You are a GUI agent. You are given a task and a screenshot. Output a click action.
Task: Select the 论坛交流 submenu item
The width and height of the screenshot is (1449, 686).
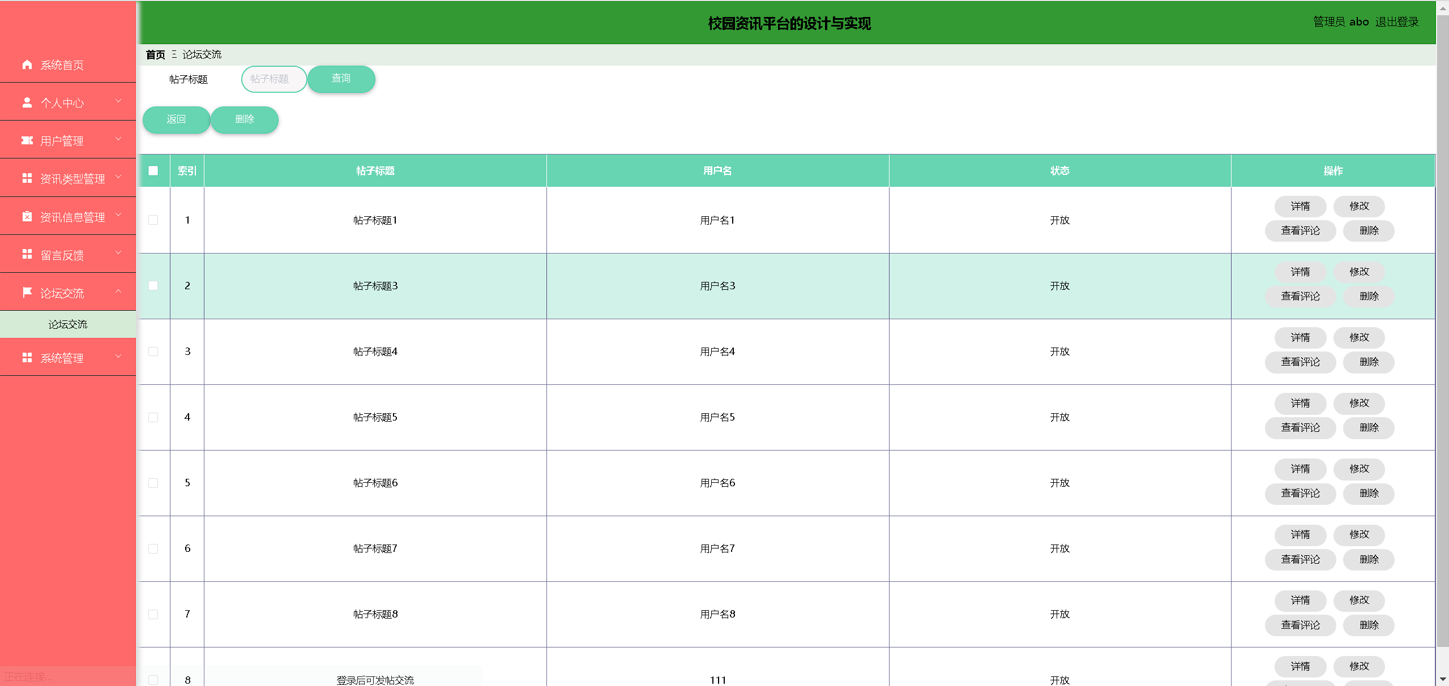click(68, 324)
